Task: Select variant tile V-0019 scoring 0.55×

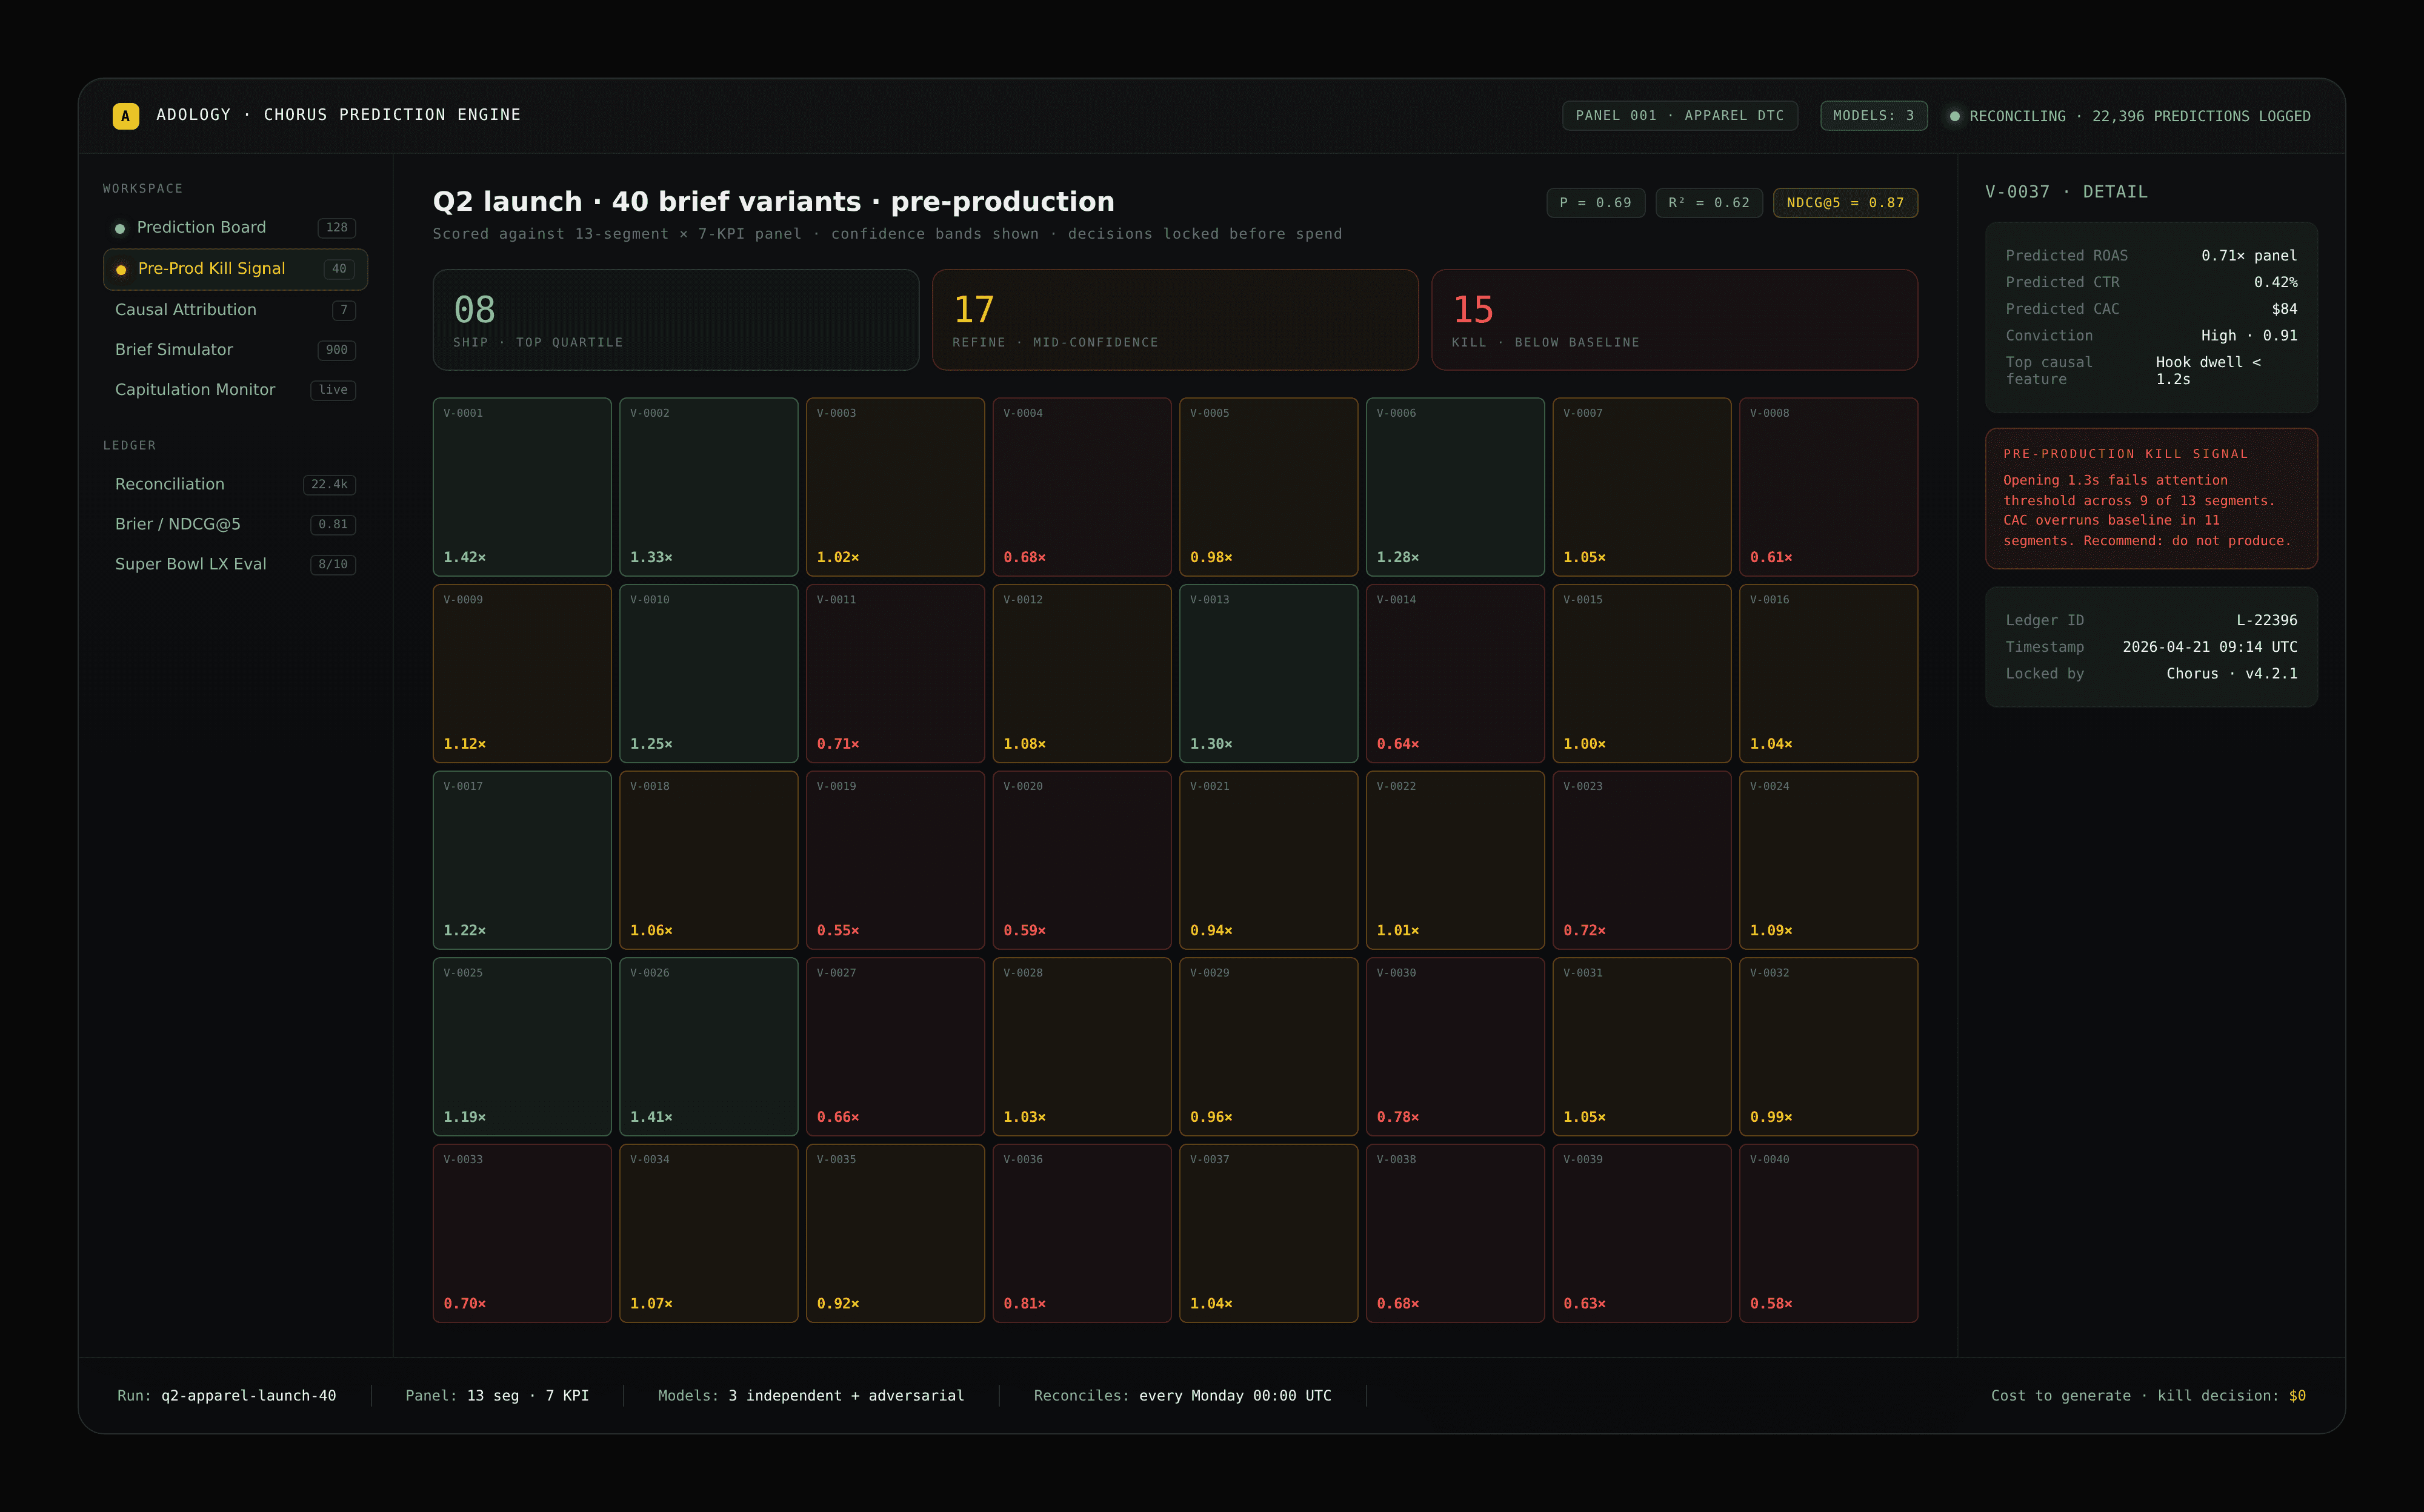Action: tap(894, 860)
